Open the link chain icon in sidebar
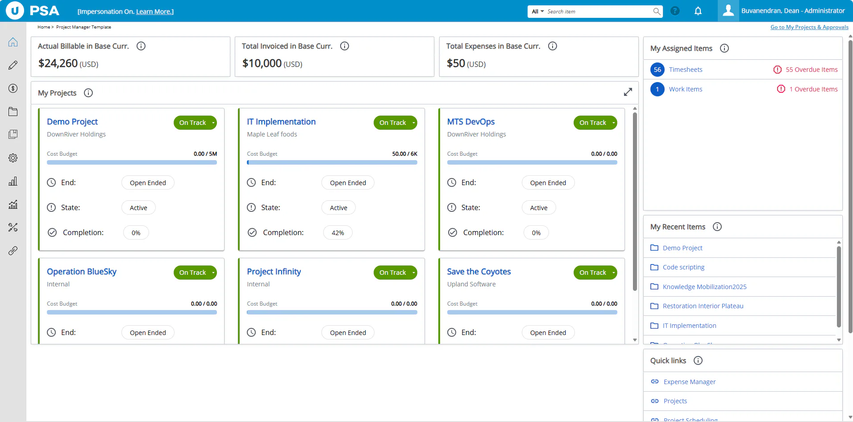This screenshot has height=422, width=853. pyautogui.click(x=13, y=251)
